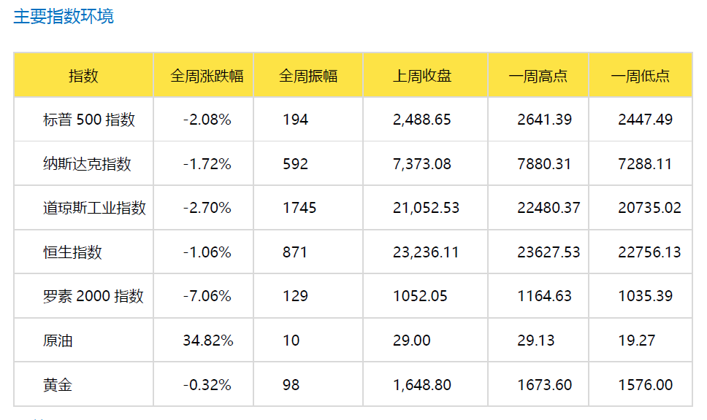Click the 一周低点 column header
This screenshot has width=707, height=420.
click(641, 76)
